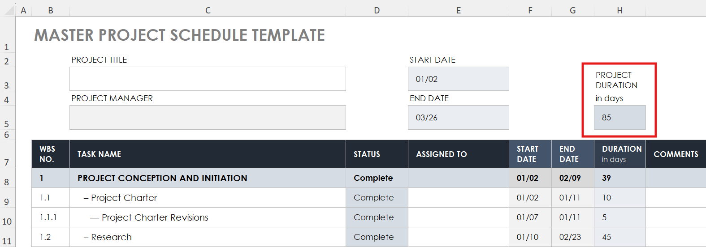
Task: Click the Select All corner triangle
Action: point(9,10)
